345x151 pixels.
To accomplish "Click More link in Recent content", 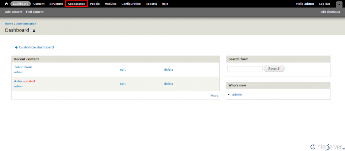I will coord(215,96).
